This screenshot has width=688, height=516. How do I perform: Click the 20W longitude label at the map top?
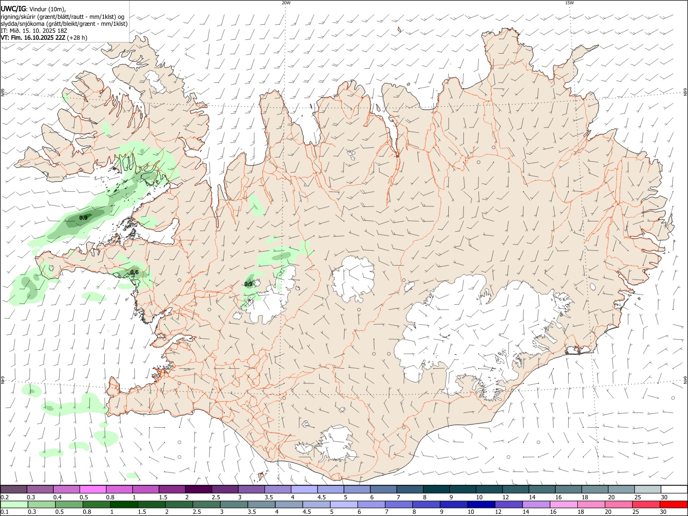tap(286, 3)
